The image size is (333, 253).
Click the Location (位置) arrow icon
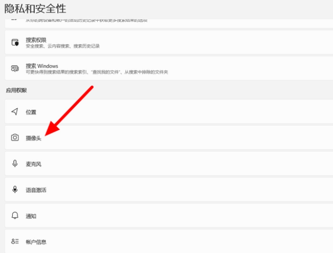click(15, 111)
